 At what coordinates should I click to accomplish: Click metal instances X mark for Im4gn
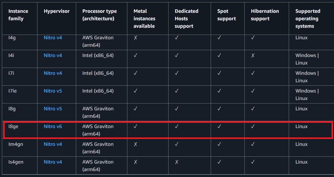pos(135,144)
